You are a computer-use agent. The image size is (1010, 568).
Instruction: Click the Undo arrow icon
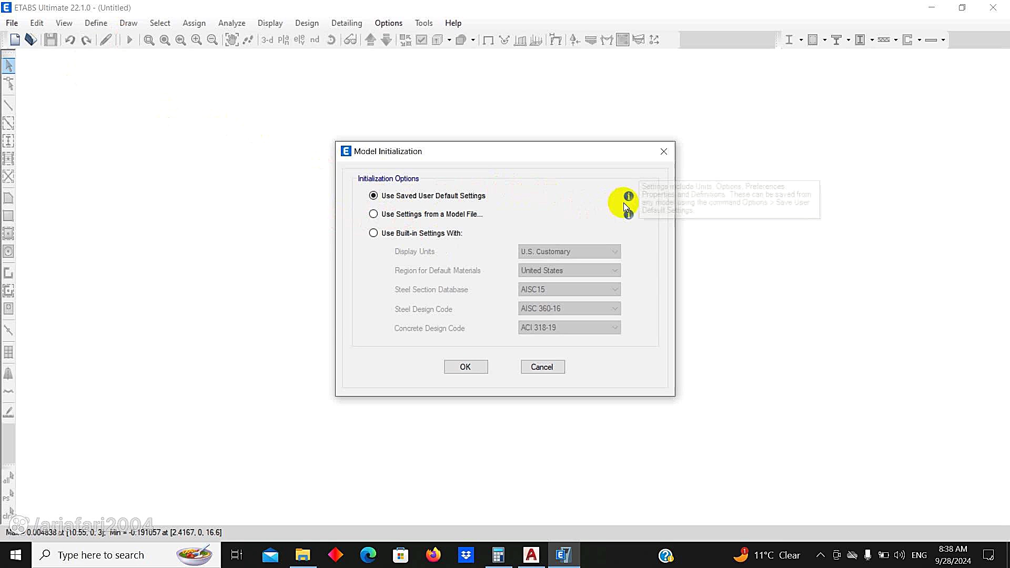(70, 40)
